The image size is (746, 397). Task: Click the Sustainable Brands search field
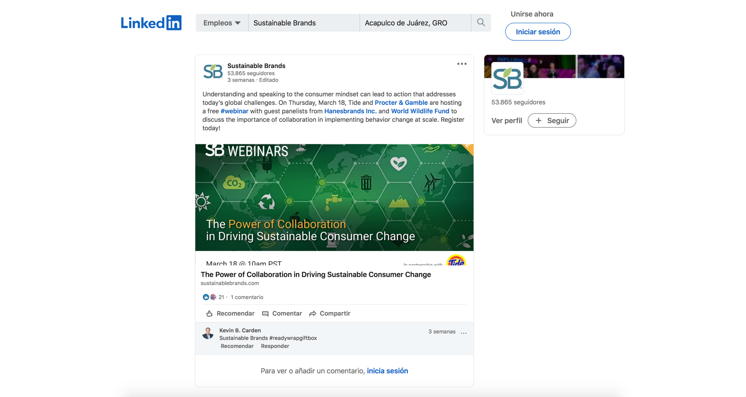pyautogui.click(x=303, y=23)
